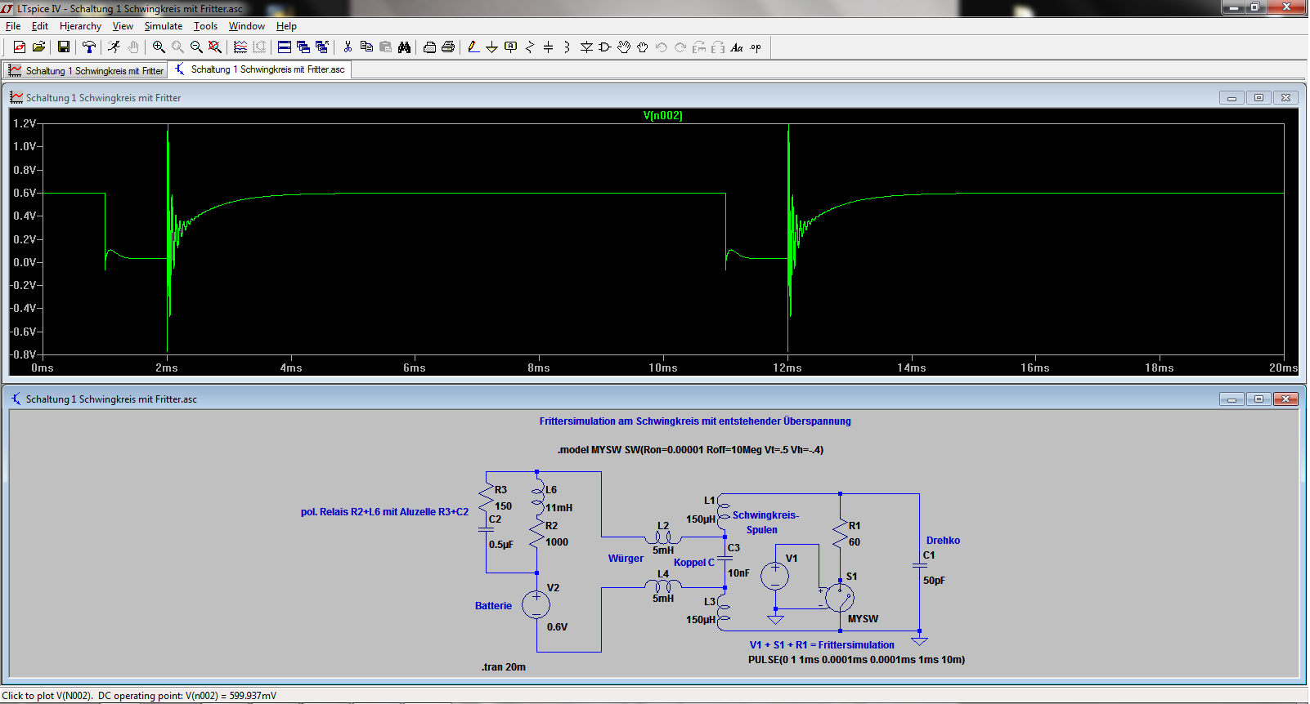Image resolution: width=1310 pixels, height=704 pixels.
Task: Click the SPICE directive .op icon
Action: [756, 47]
